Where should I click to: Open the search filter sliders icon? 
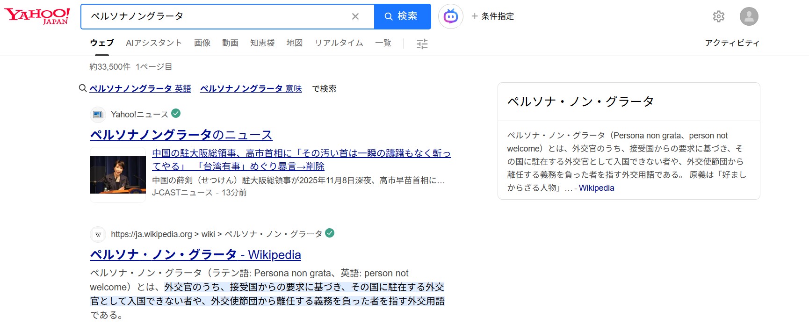coord(422,44)
